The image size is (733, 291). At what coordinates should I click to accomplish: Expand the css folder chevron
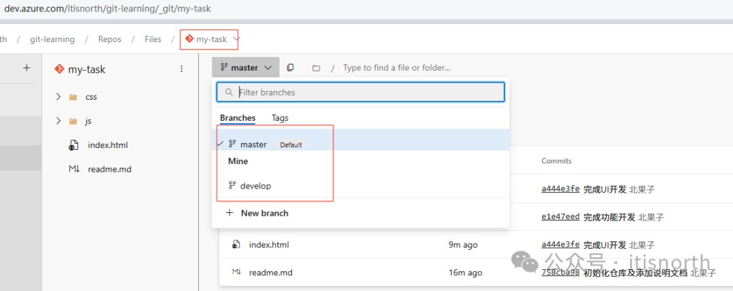point(58,97)
